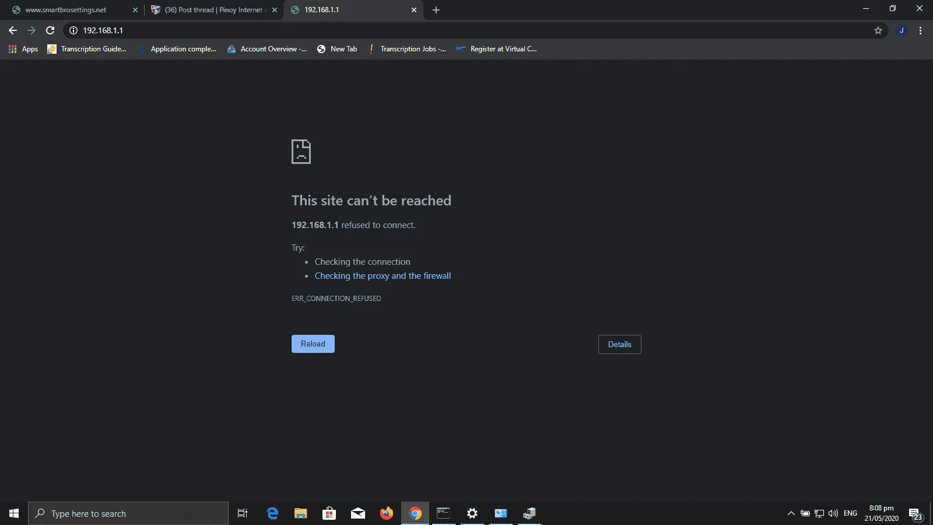
Task: Open notification center with 23 badge
Action: [916, 513]
